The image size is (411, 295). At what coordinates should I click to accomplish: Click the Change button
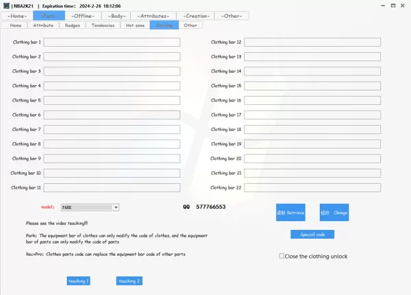tap(334, 212)
